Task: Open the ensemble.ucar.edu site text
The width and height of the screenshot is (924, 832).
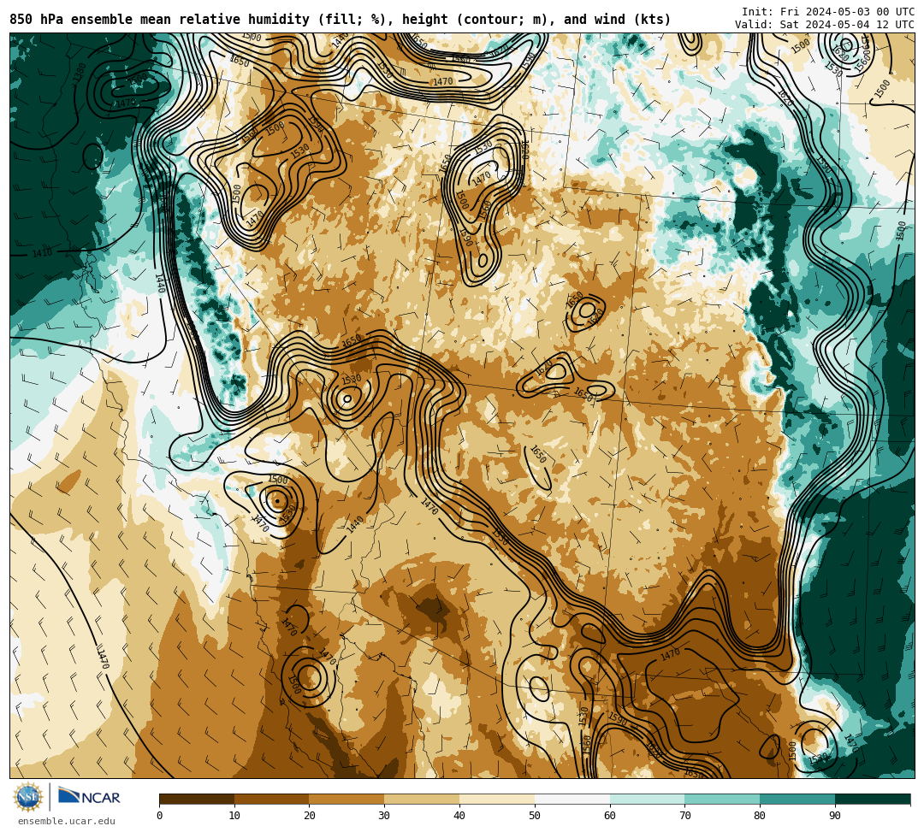Action: pos(67,821)
